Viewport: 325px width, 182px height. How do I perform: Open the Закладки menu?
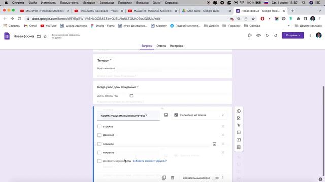[x=107, y=3]
